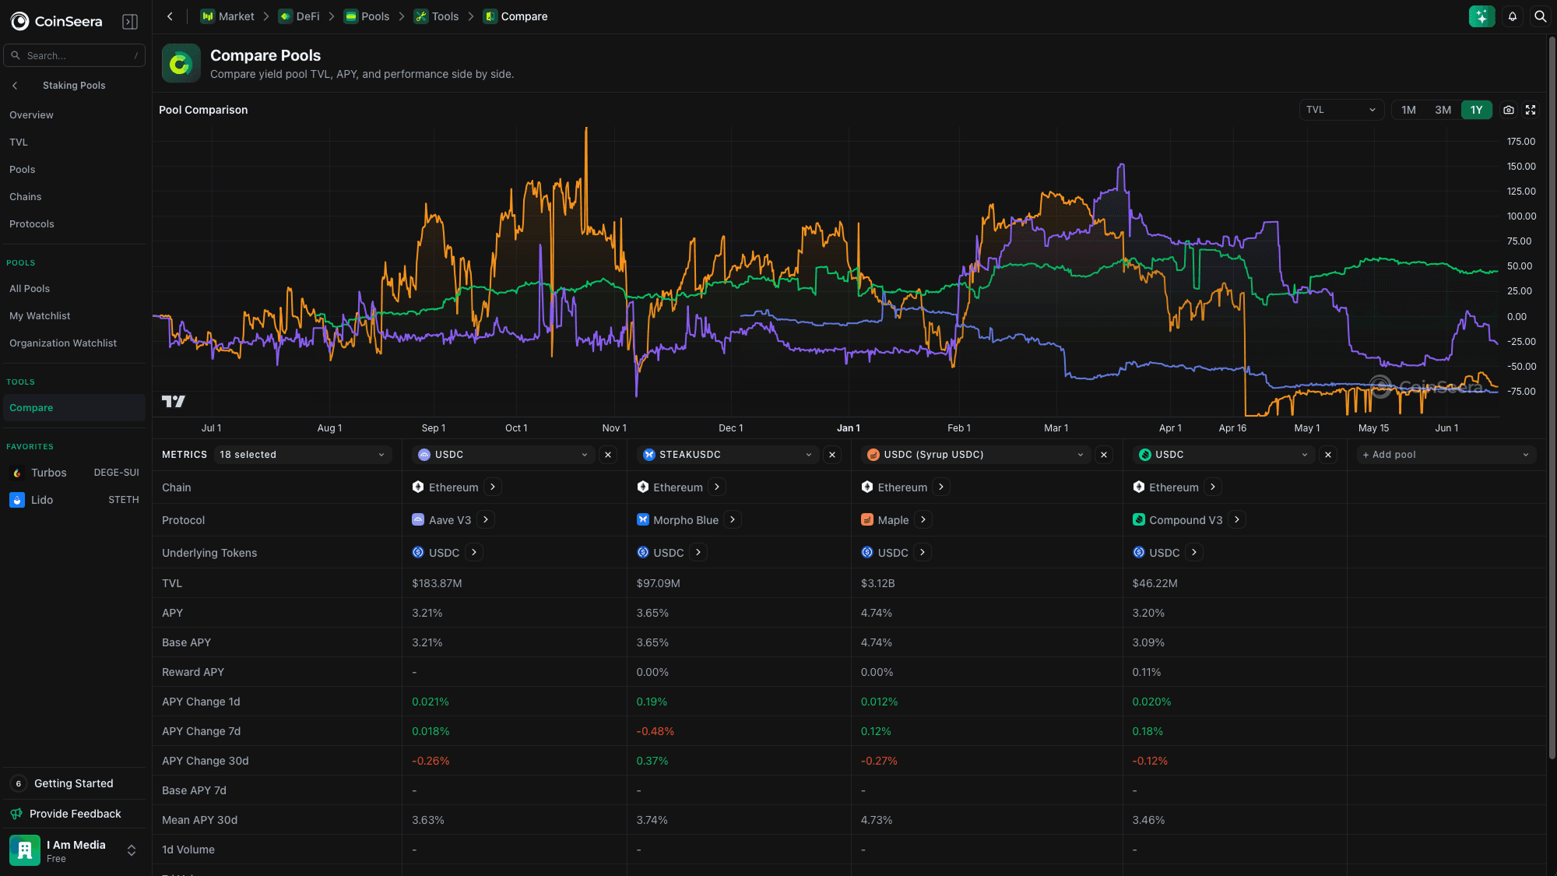Open the Protocols sidebar item
This screenshot has width=1557, height=876.
tap(74, 224)
